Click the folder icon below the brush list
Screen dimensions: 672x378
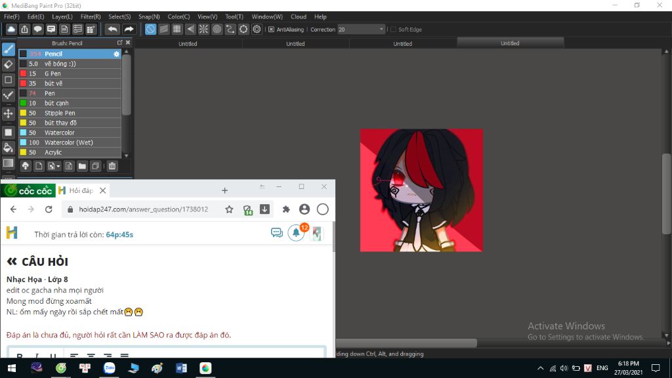coord(82,166)
